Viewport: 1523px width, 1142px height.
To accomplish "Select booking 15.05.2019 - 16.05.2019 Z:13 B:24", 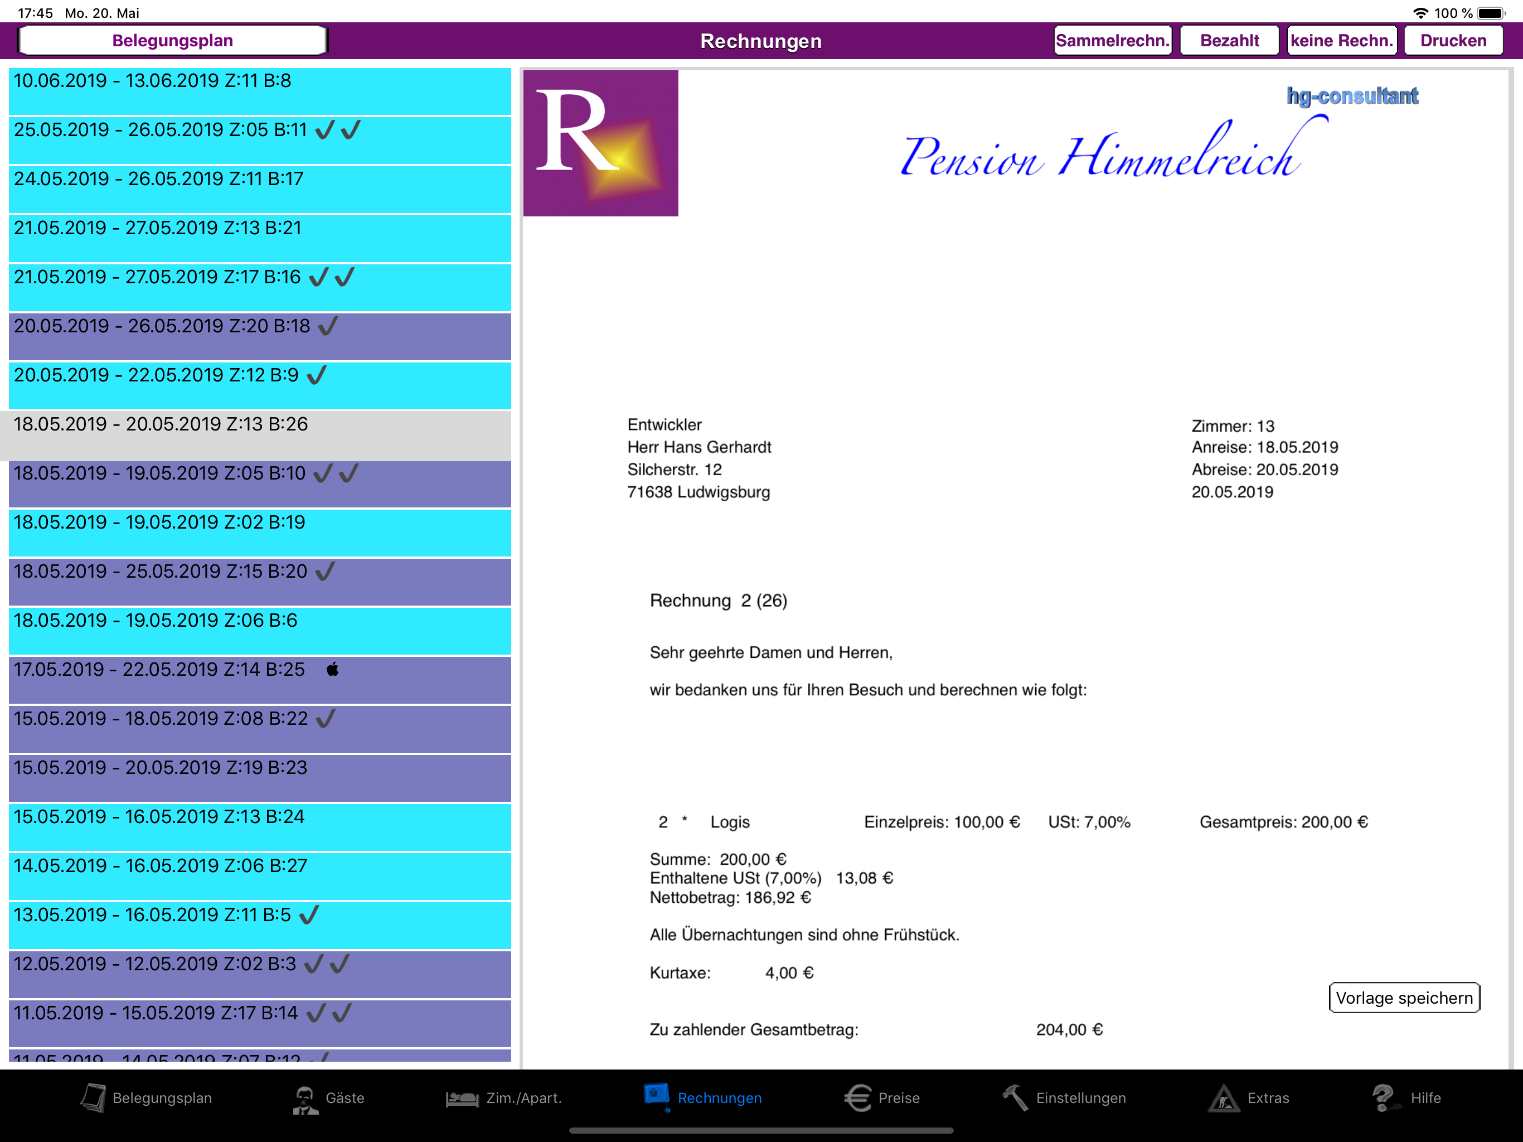I will coord(260,828).
